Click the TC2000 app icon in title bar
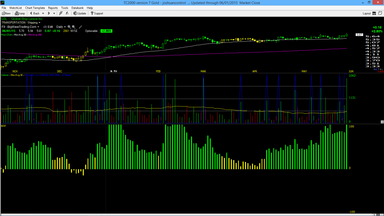Screen dimensions: 384x216 3,3
